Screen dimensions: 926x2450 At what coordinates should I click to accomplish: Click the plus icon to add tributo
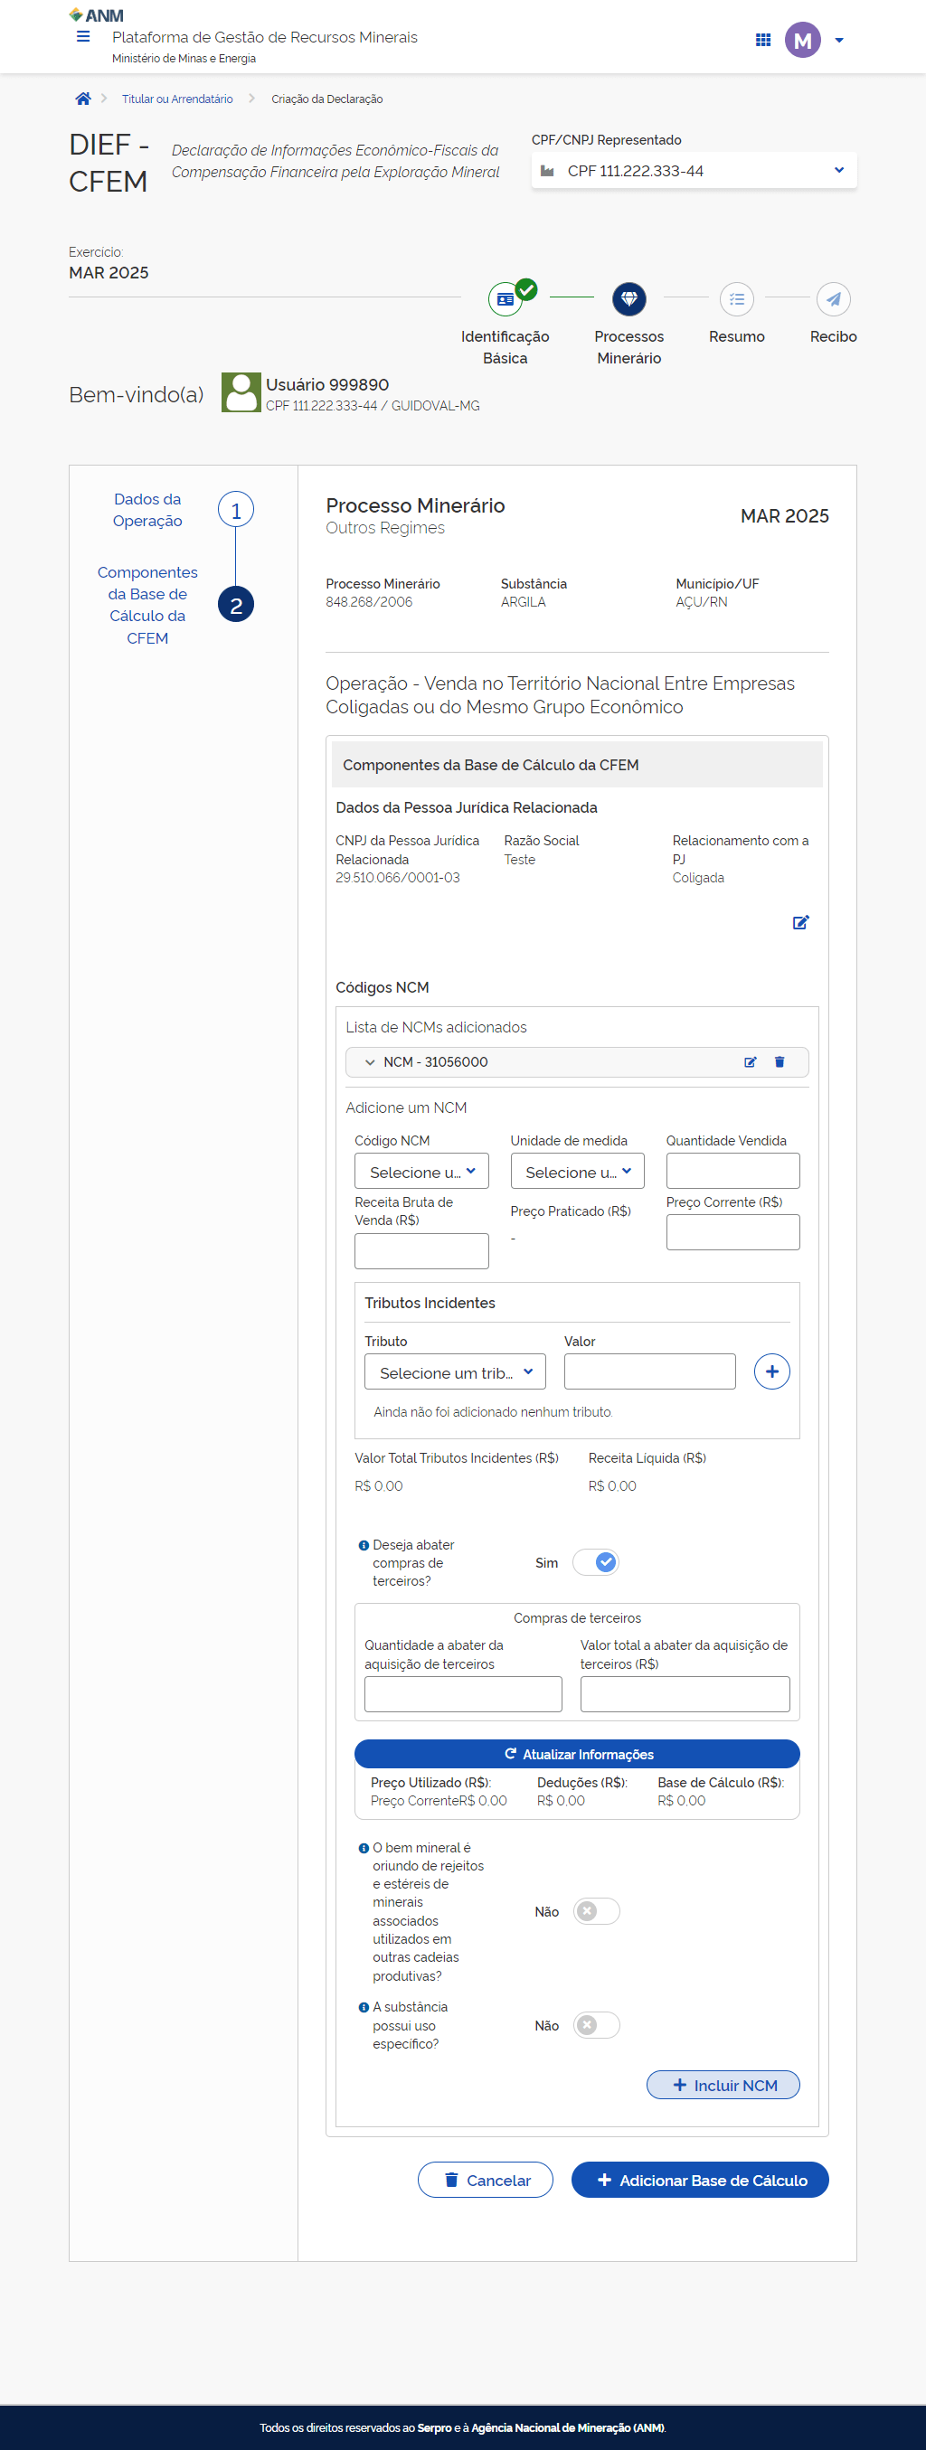click(770, 1371)
